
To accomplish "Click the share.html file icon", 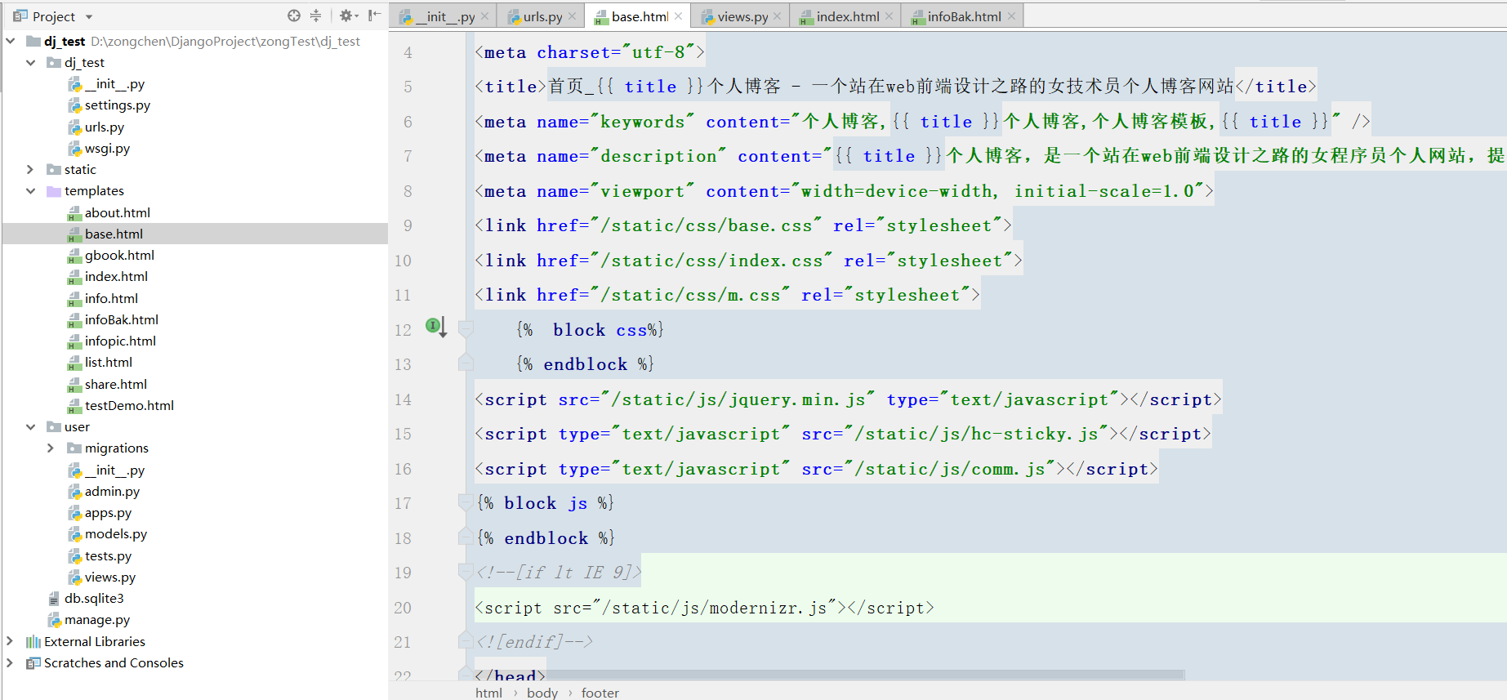I will click(x=75, y=385).
